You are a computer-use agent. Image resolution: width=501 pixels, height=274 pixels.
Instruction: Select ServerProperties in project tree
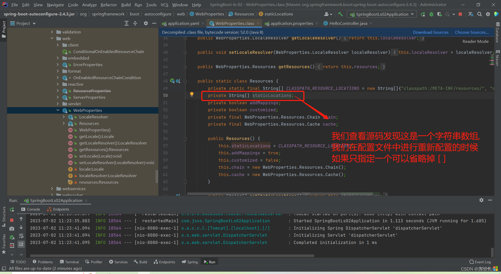pyautogui.click(x=89, y=97)
